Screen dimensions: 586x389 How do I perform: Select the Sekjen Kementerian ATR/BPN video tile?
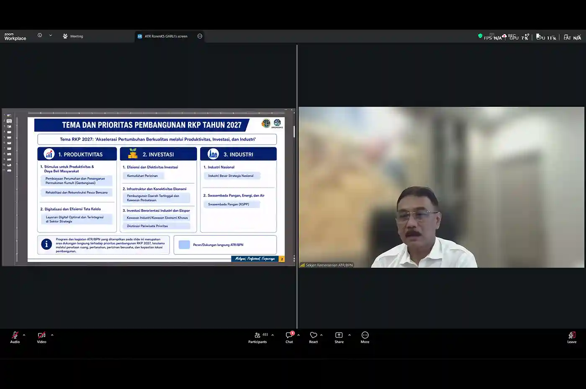coord(441,187)
